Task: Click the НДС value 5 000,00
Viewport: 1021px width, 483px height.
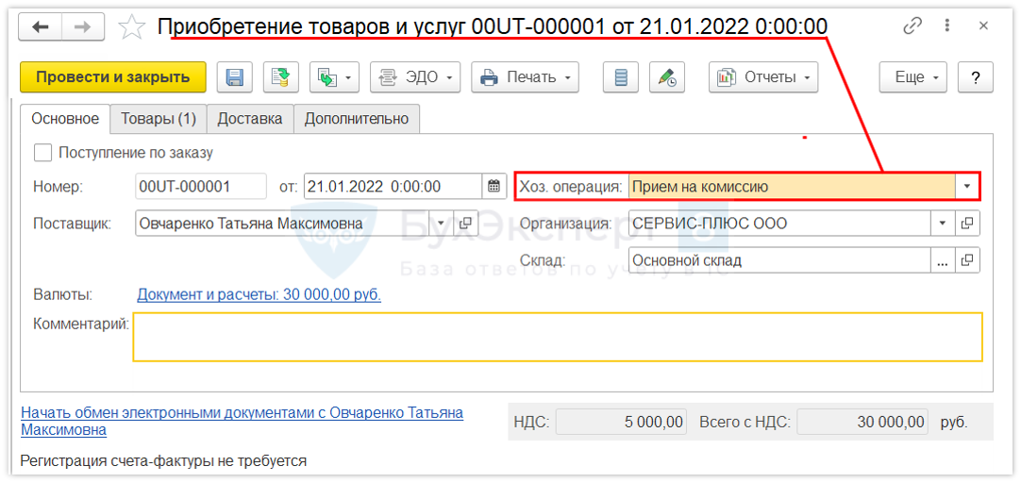Action: (x=621, y=422)
